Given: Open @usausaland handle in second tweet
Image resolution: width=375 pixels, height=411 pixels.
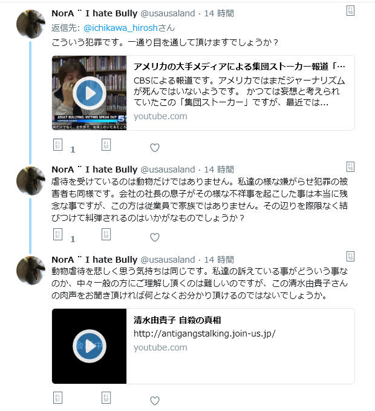Looking at the screenshot, I should pyautogui.click(x=168, y=169).
